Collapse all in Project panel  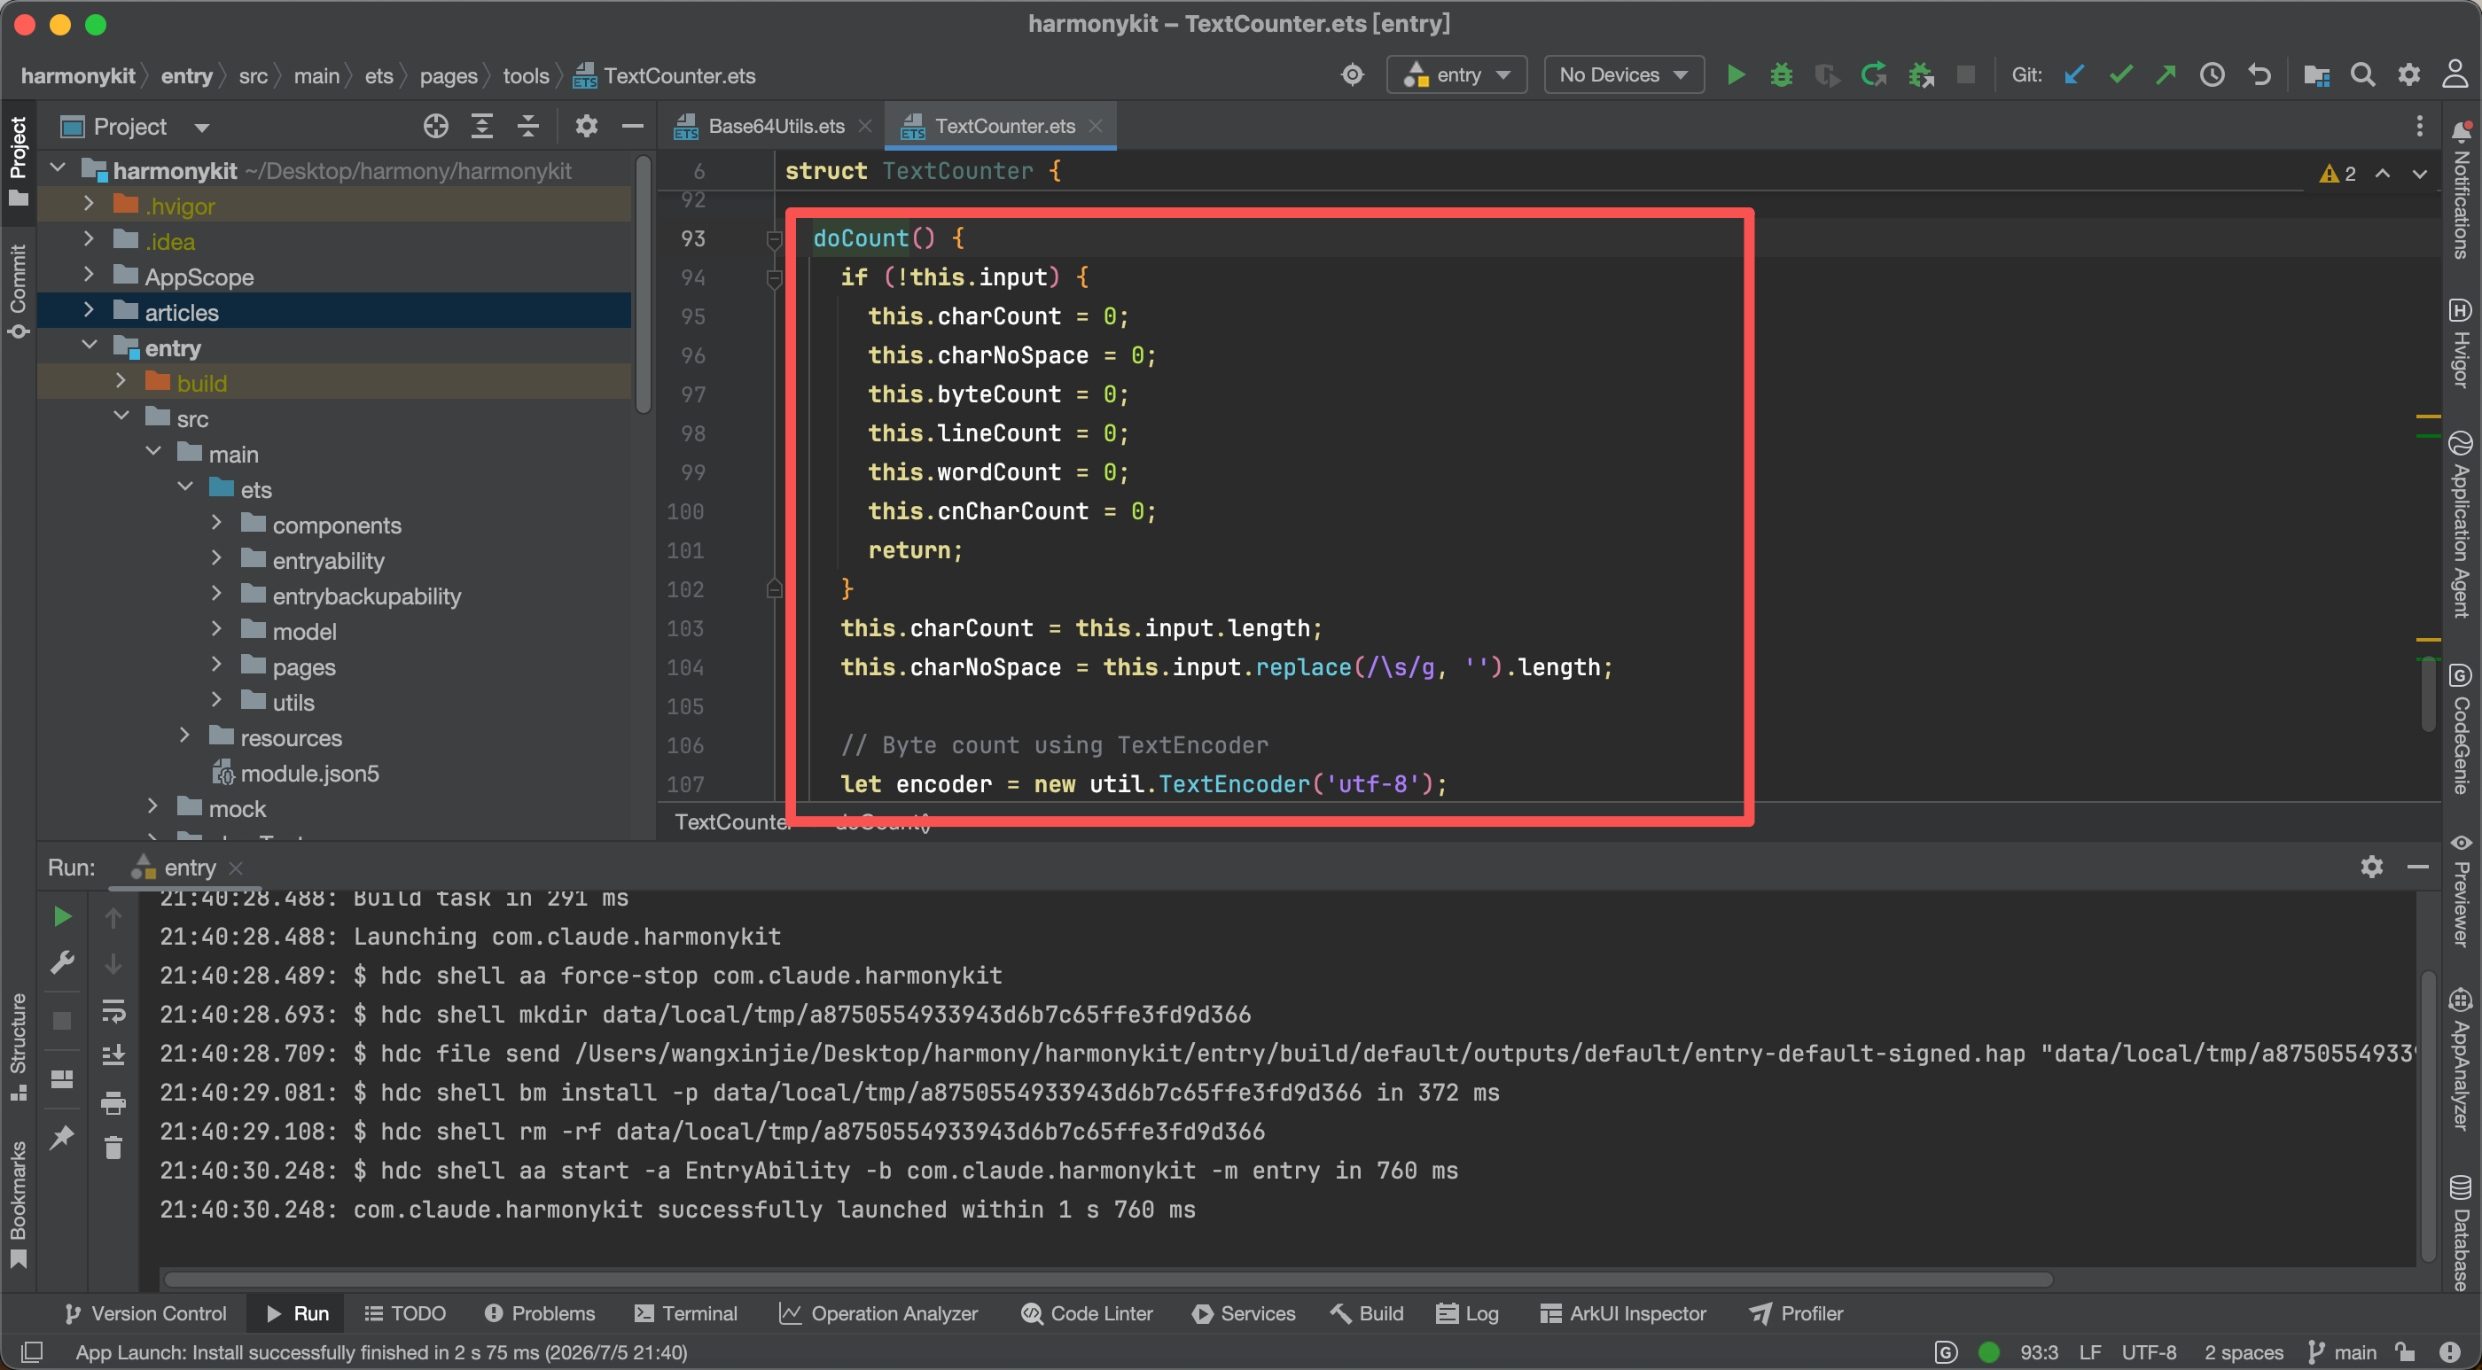(x=528, y=126)
